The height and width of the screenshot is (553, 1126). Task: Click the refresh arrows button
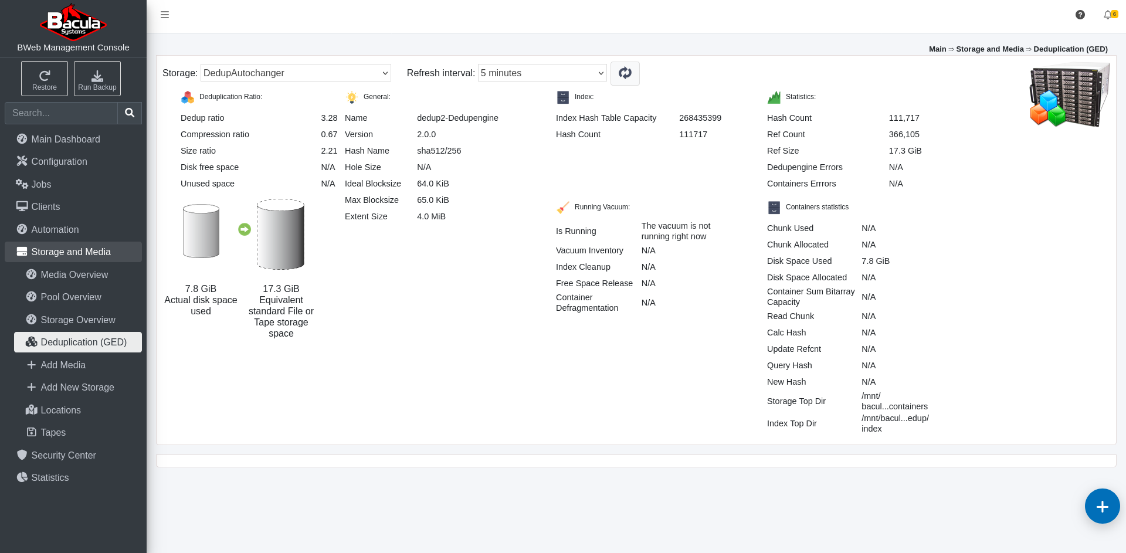click(x=625, y=73)
